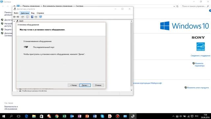Open the Файл menu
The width and height of the screenshot is (211, 119).
pos(16,13)
